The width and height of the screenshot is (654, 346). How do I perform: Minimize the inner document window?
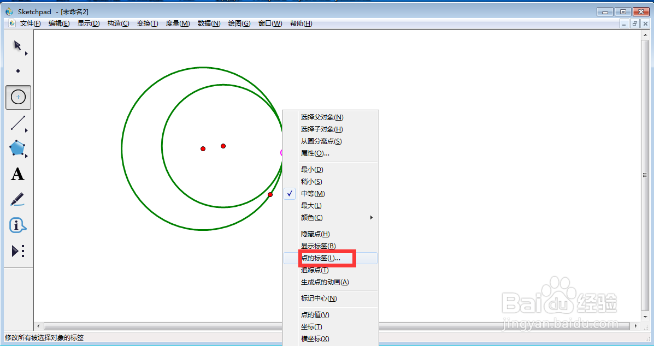(624, 23)
